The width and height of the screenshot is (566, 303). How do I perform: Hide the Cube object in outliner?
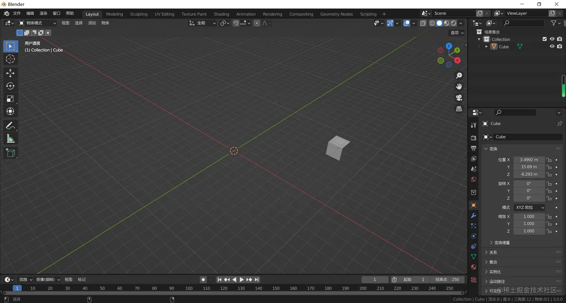click(552, 46)
